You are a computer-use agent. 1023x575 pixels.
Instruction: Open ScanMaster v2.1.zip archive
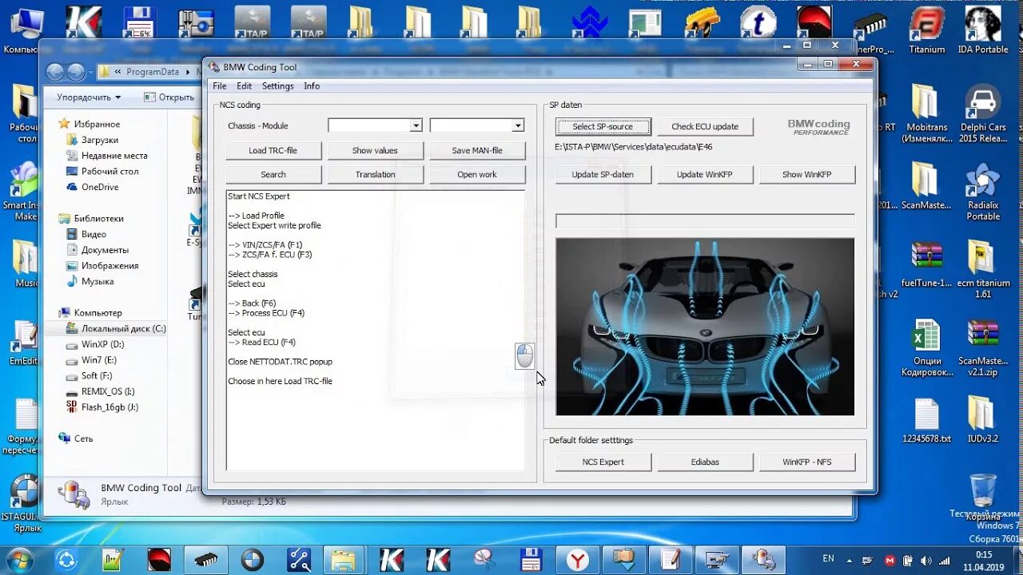[x=982, y=349]
